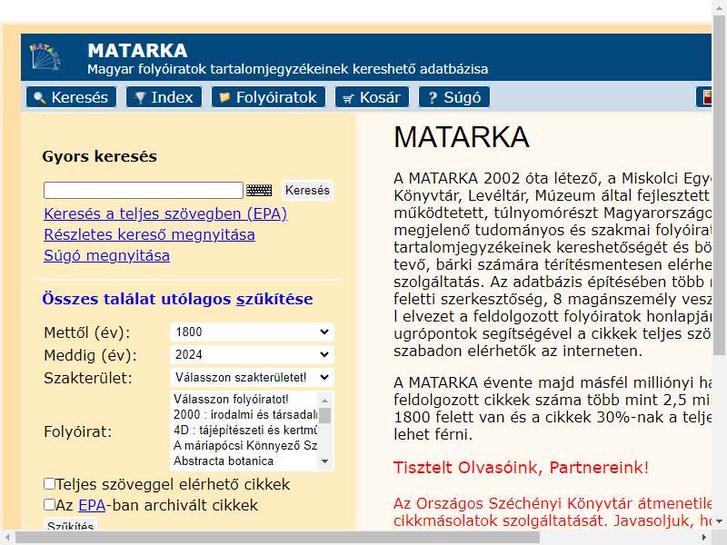Click the horizontal scrollbar thumb at the bottom
Image resolution: width=727 pixels, height=545 pixels.
[x=277, y=538]
